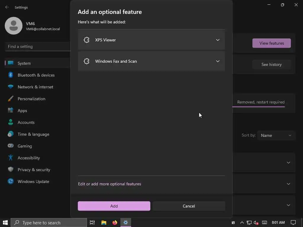Click the Windows Fax and Scan puzzle icon
303x227 pixels.
click(x=86, y=61)
